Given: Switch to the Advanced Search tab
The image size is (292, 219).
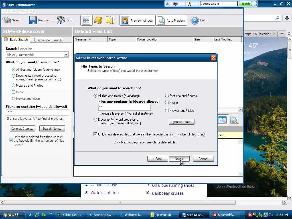Looking at the screenshot, I should tap(47, 40).
